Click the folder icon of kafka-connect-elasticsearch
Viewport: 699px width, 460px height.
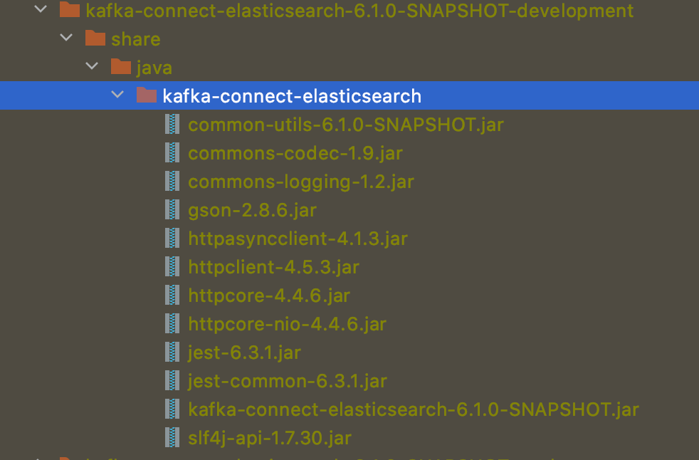146,95
